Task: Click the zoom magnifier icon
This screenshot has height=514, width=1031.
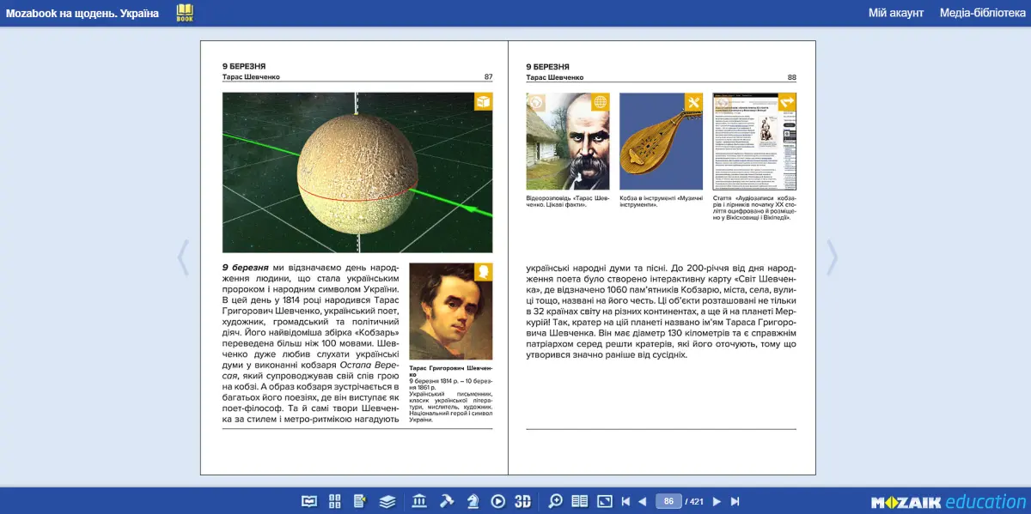Action: click(556, 501)
